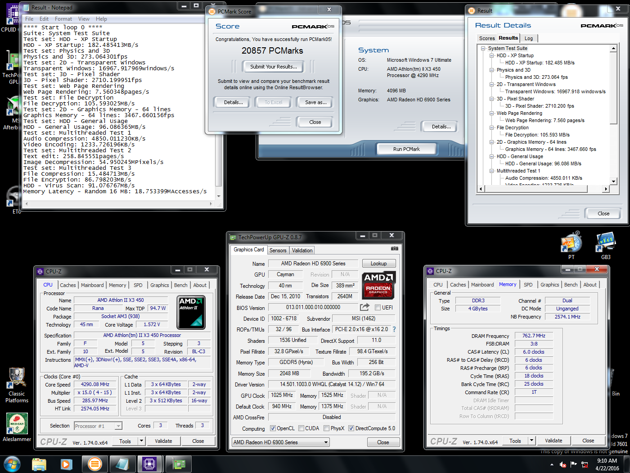Click Notepad horizontal scrollbar right arrow
630x473 pixels.
(211, 204)
